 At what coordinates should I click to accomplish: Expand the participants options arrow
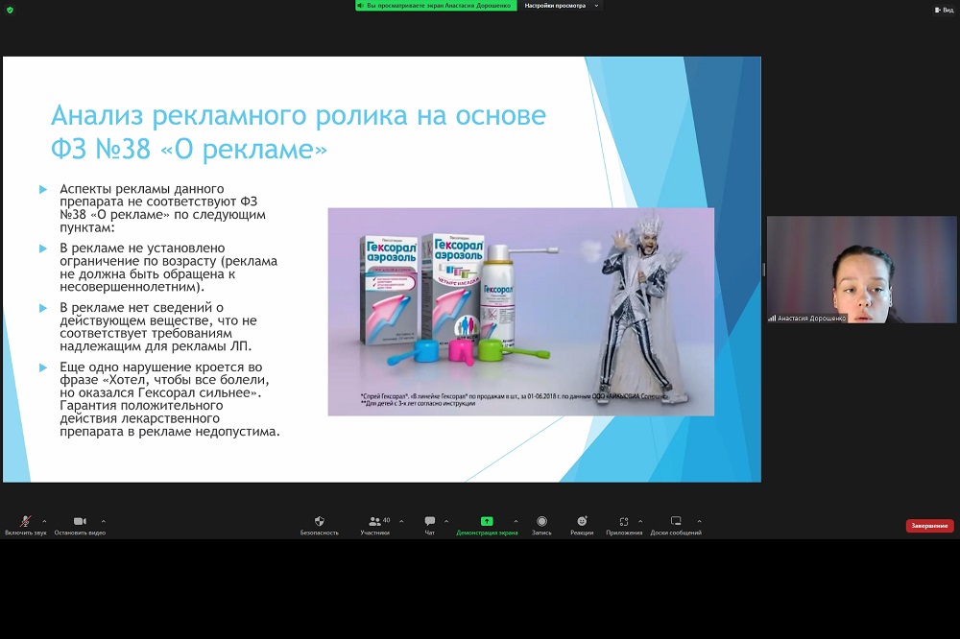(400, 521)
